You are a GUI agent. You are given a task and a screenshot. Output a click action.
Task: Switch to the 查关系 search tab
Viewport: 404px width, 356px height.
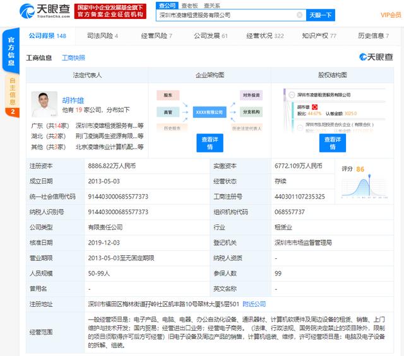click(212, 6)
